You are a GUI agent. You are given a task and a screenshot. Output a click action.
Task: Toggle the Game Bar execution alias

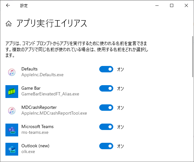pyautogui.click(x=106, y=88)
